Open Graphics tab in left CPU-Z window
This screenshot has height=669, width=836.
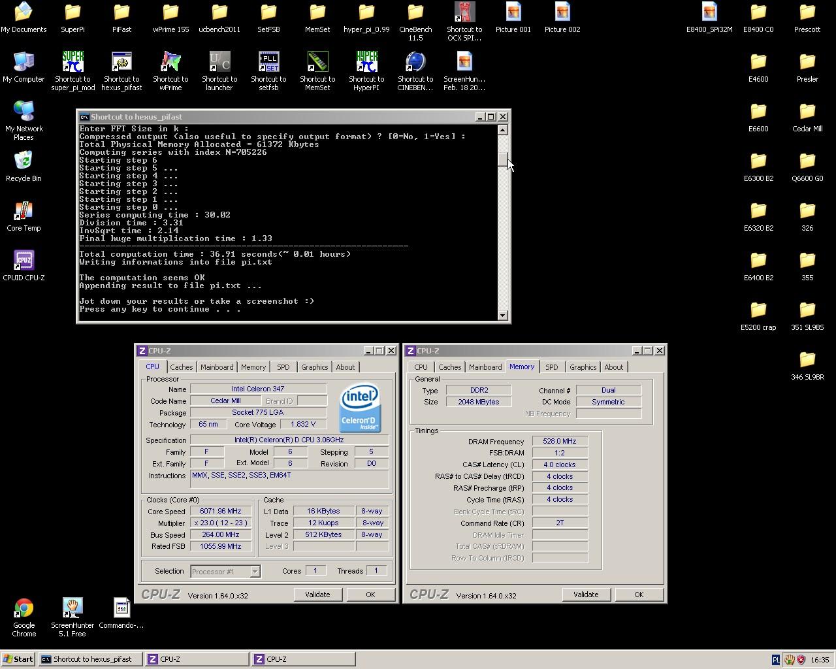tap(314, 367)
